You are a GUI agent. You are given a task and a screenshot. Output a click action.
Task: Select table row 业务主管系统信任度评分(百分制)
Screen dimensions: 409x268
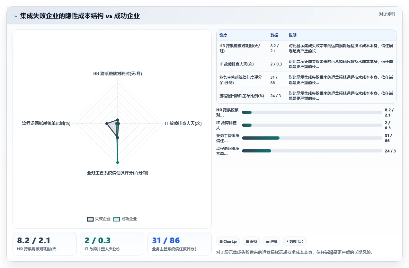coord(306,80)
